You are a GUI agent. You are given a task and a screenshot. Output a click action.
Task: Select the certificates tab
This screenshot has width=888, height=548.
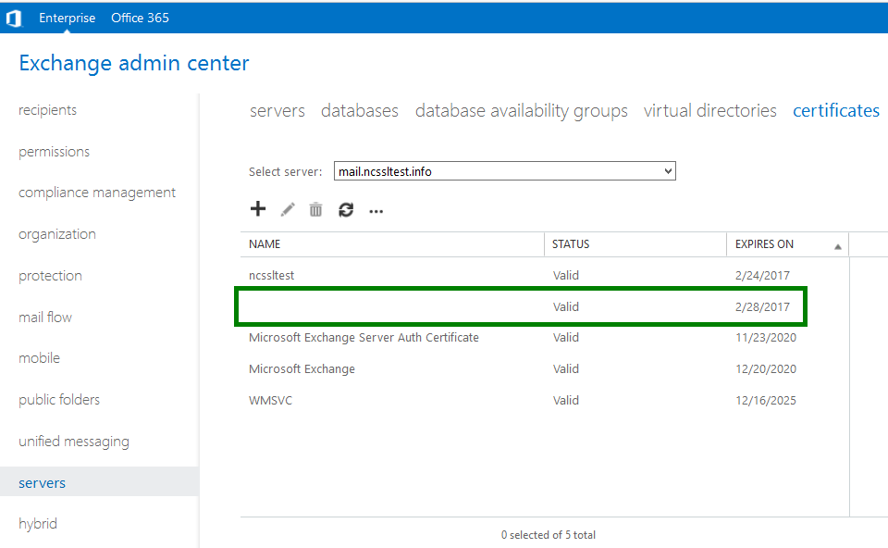pos(836,110)
